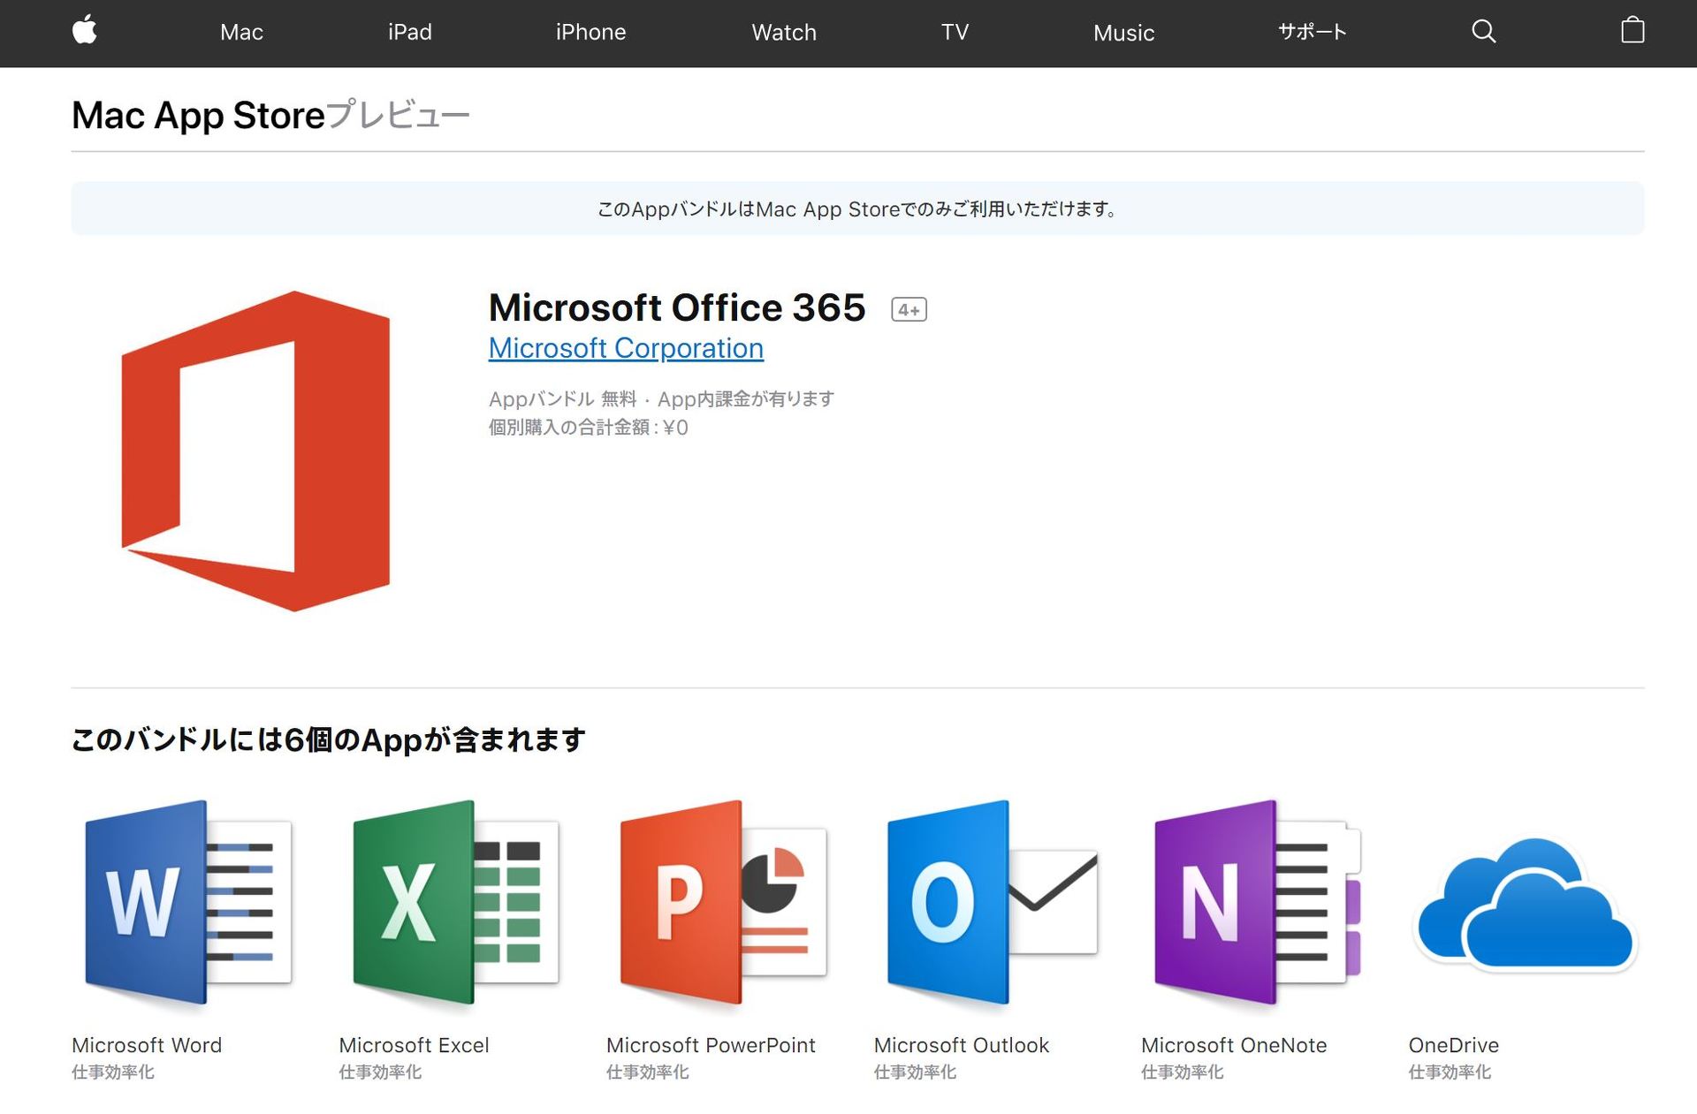Go to the iPhone navigation item
Screen dimensions: 1697x1114
(x=590, y=33)
